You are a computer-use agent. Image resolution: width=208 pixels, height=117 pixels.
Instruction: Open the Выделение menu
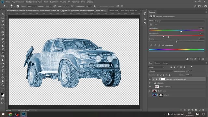click(54, 2)
